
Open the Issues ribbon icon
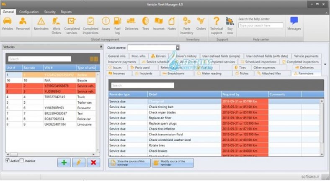106,24
